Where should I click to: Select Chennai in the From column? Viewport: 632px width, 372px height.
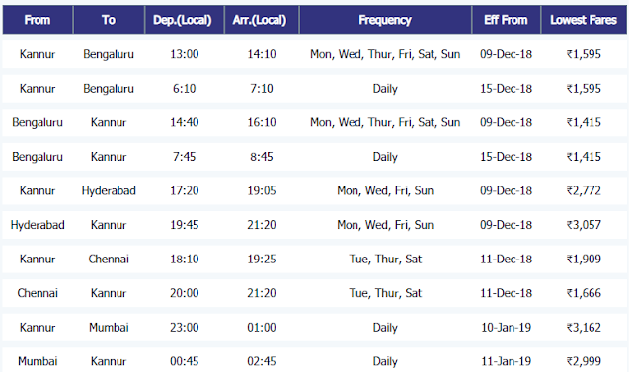tap(38, 293)
